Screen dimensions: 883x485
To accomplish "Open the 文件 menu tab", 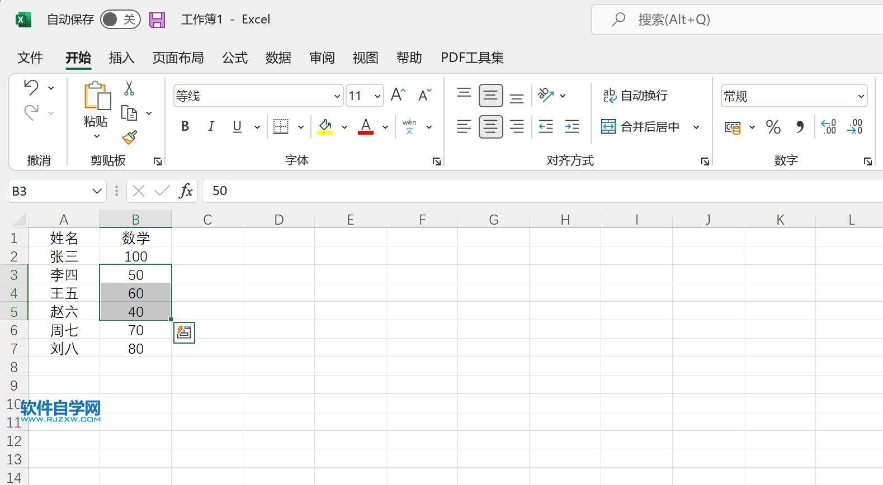I will pos(30,58).
